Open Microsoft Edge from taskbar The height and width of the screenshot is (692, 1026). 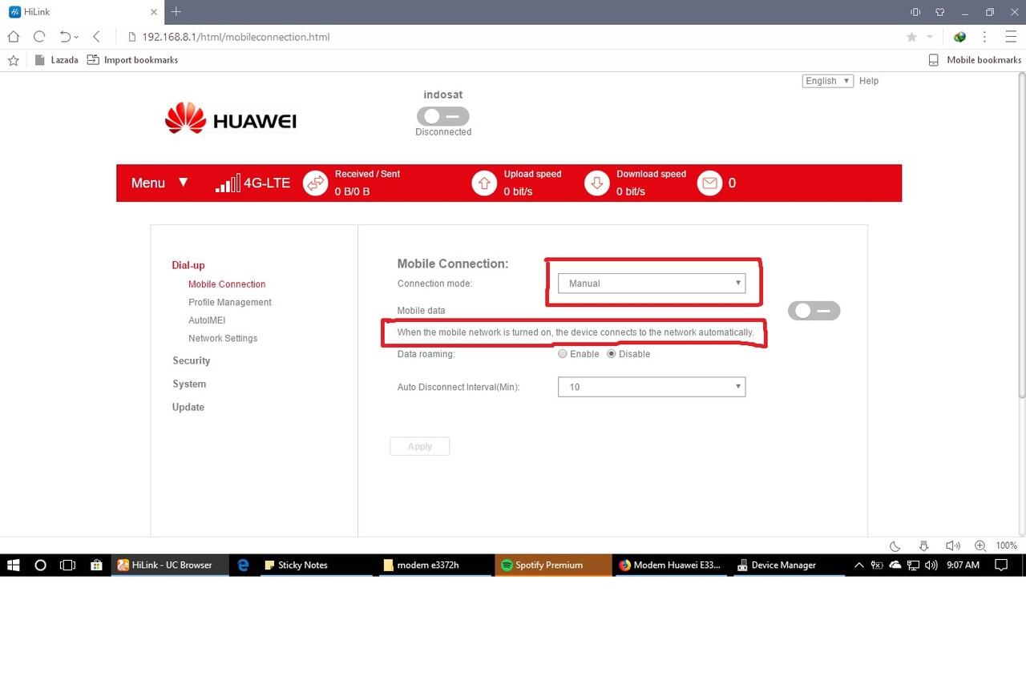(x=244, y=565)
